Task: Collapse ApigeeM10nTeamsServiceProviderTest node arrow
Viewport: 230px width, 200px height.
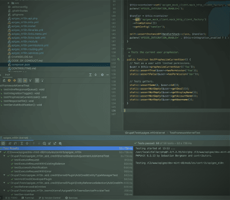Action: (4, 191)
